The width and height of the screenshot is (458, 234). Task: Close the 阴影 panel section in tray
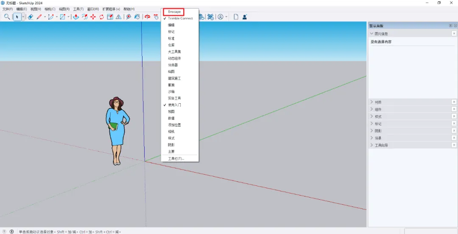(454, 131)
